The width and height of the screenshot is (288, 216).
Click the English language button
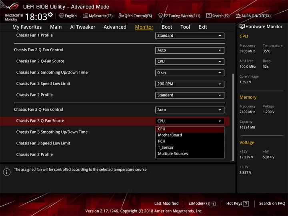tap(68, 16)
